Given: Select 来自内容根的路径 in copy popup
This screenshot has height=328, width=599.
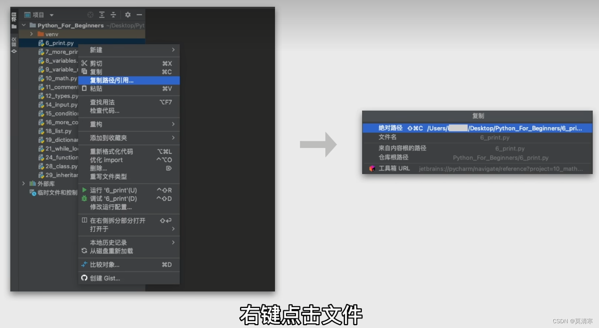Looking at the screenshot, I should [477, 148].
